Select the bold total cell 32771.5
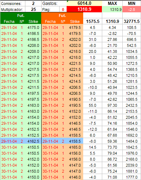 [x=131, y=21]
